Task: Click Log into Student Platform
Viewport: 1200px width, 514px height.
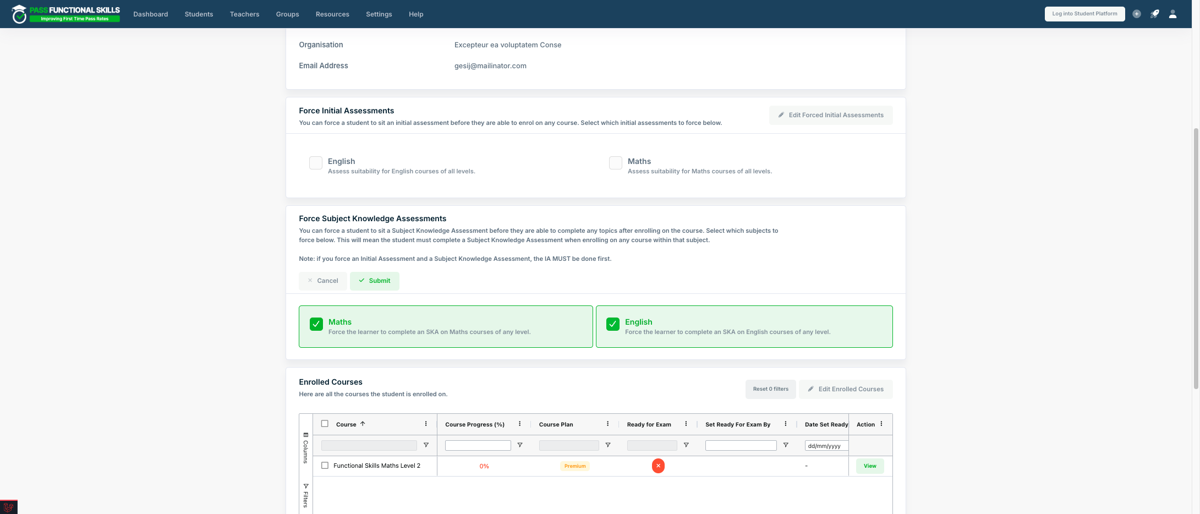Action: 1084,14
